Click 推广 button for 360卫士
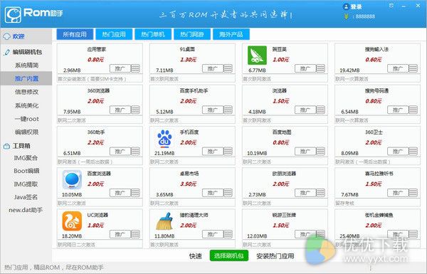This screenshot has width=427, height=274. tap(398, 151)
